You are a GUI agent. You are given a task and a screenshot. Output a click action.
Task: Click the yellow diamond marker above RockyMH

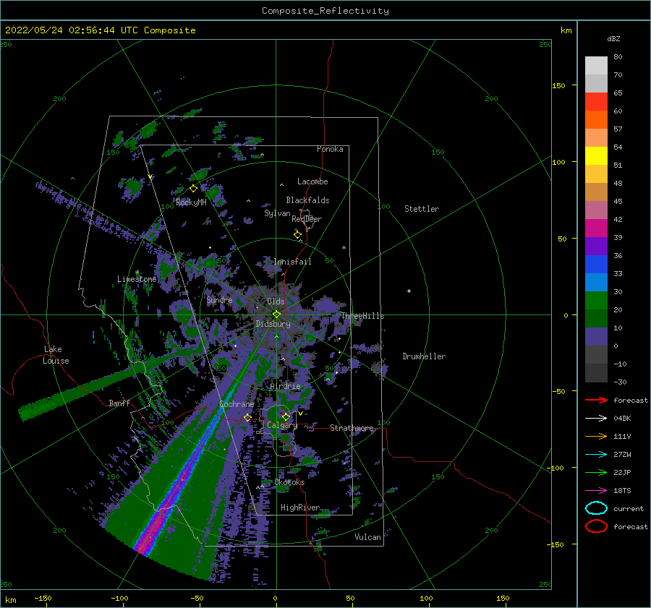tap(193, 189)
